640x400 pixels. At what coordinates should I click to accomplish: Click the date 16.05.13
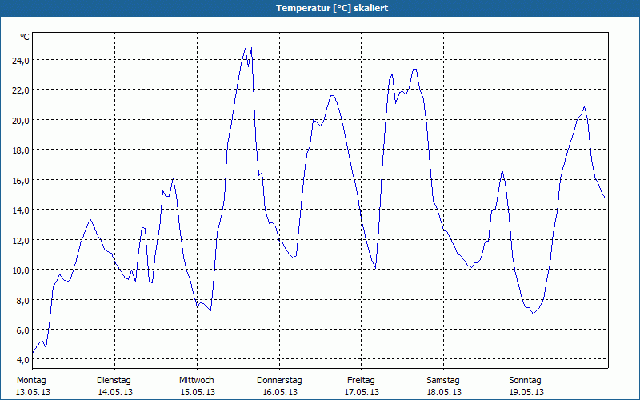[x=280, y=392]
